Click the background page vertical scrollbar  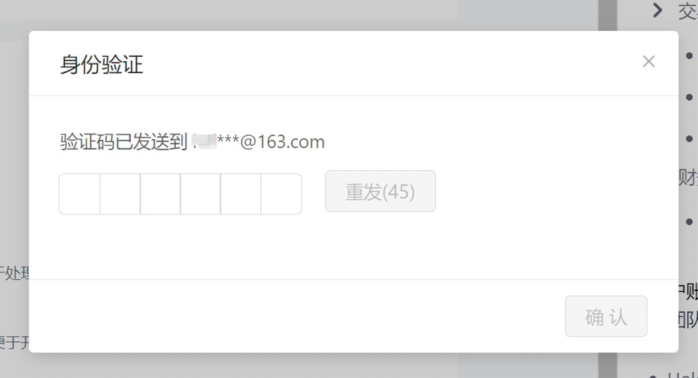pos(607,189)
